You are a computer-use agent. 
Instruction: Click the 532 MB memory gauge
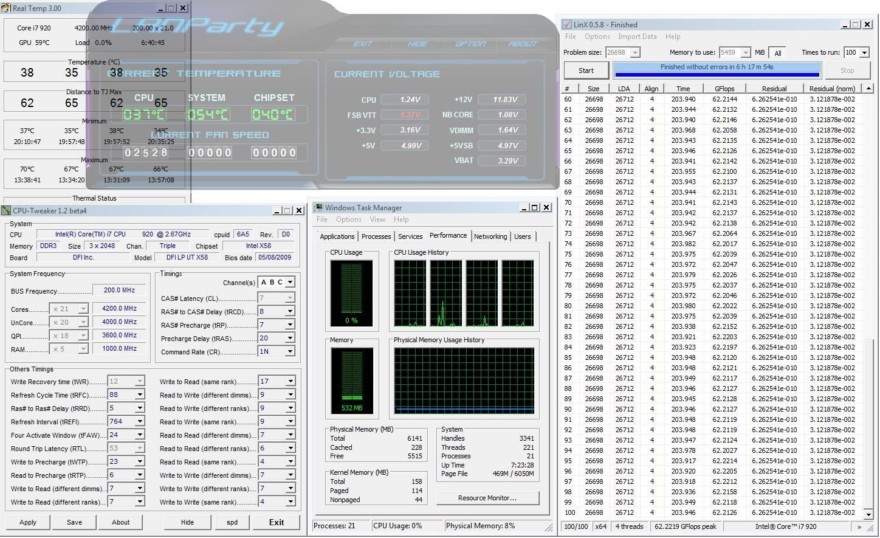(351, 381)
